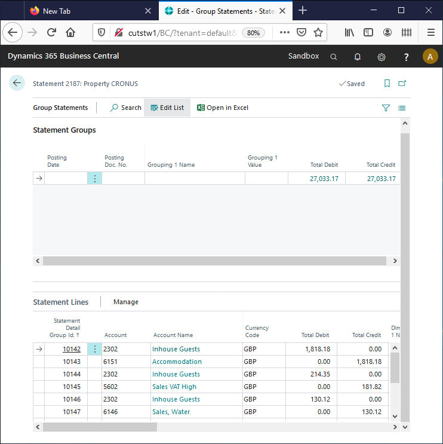
Task: Click the Statement Lines horizontal scrollbar thumb
Action: tap(100, 427)
